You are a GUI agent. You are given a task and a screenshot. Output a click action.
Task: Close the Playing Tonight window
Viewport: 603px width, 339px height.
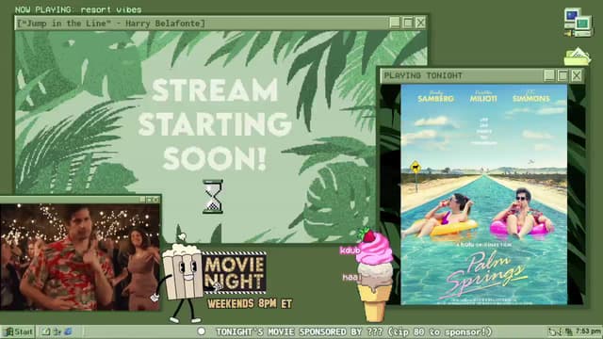pyautogui.click(x=577, y=75)
